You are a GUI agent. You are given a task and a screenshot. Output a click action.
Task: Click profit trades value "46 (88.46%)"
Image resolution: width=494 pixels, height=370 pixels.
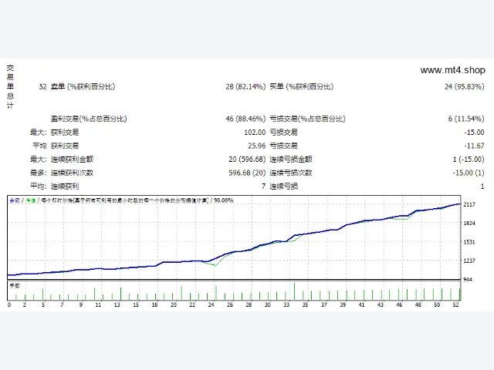click(245, 119)
